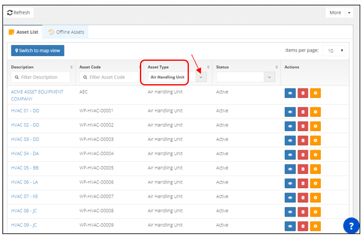Click the blue help question mark button
Viewport: 362px width, 237px height.
click(x=351, y=226)
